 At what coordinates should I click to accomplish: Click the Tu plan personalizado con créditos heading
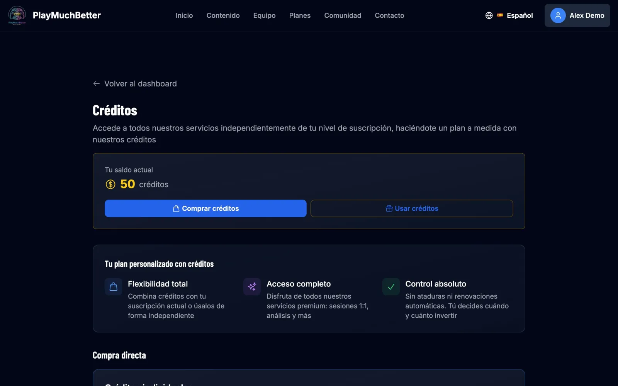click(x=159, y=264)
